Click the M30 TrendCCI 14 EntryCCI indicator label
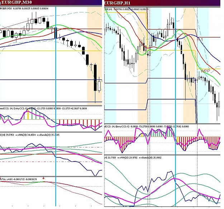 43,108
